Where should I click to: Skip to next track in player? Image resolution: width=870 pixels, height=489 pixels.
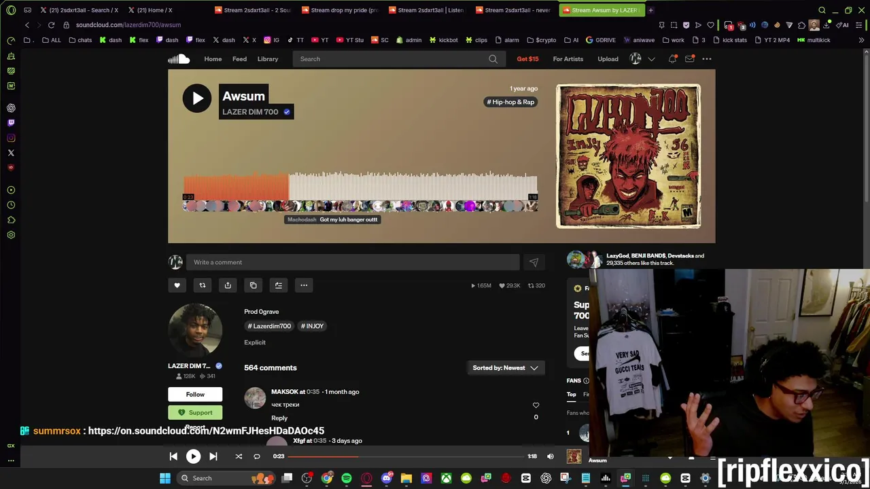(x=213, y=456)
